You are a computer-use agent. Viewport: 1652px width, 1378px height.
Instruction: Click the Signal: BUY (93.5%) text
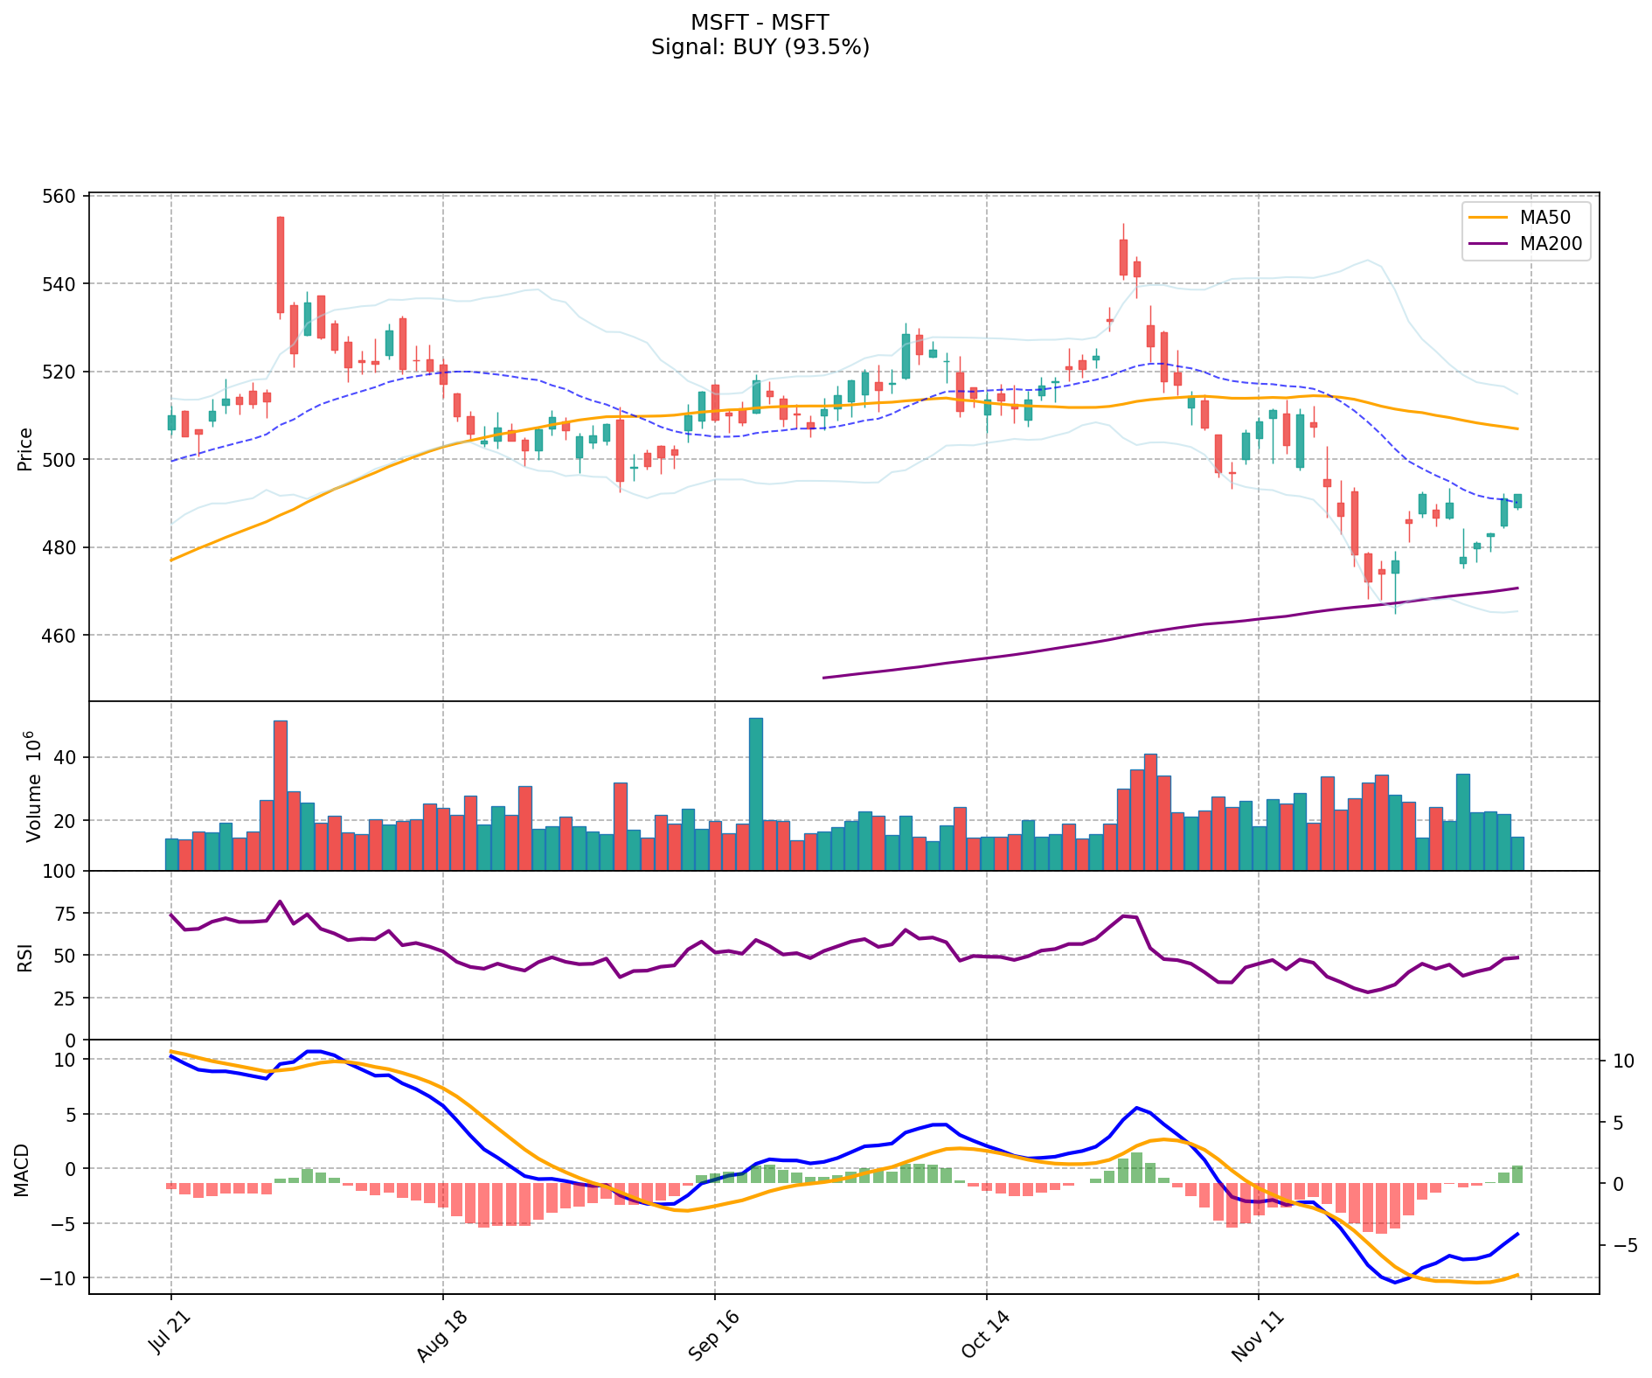point(760,47)
